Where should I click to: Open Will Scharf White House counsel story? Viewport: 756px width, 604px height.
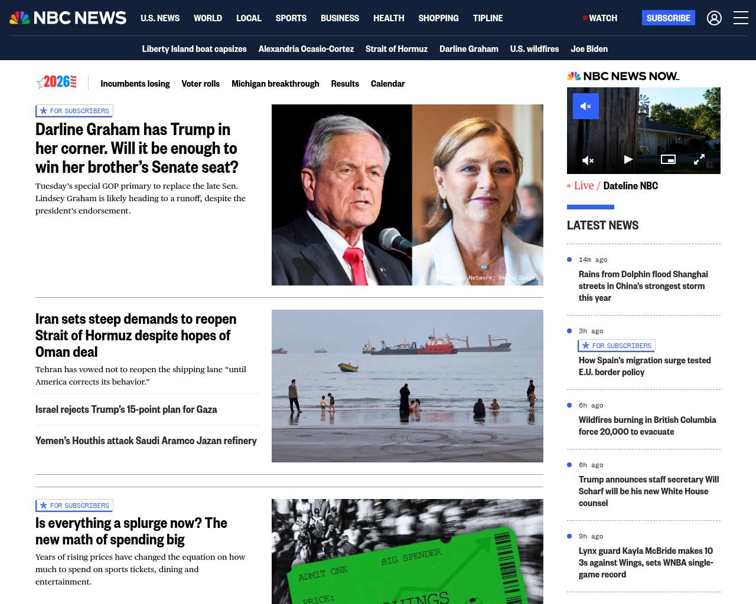pos(649,491)
